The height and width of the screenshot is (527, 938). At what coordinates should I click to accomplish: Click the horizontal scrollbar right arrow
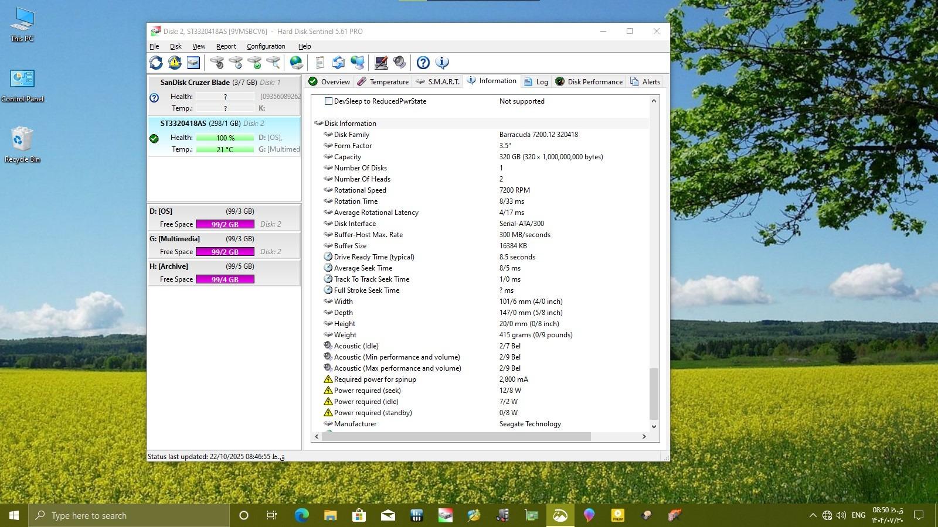coord(644,436)
